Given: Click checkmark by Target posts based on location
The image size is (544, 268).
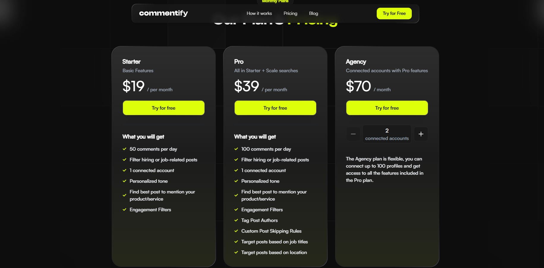Looking at the screenshot, I should pos(236,253).
